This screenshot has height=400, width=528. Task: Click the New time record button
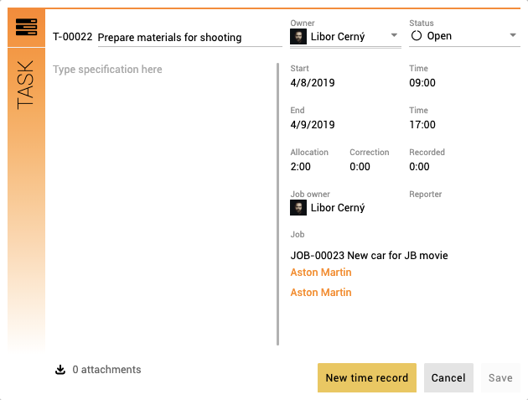[x=367, y=377]
